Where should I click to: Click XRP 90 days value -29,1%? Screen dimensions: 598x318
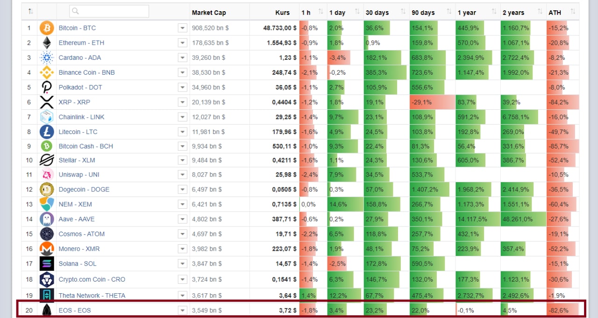pyautogui.click(x=422, y=102)
